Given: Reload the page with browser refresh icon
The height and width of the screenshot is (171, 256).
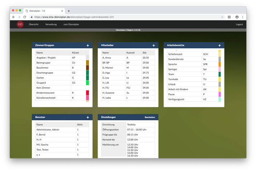Looking at the screenshot, I should [25, 17].
